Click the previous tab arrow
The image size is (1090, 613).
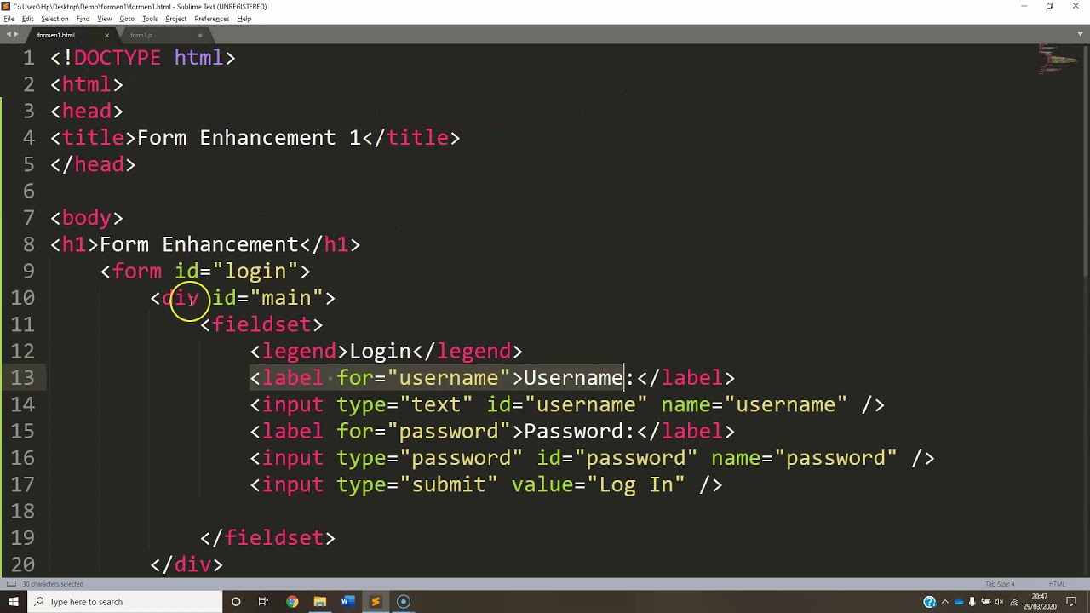[8, 35]
